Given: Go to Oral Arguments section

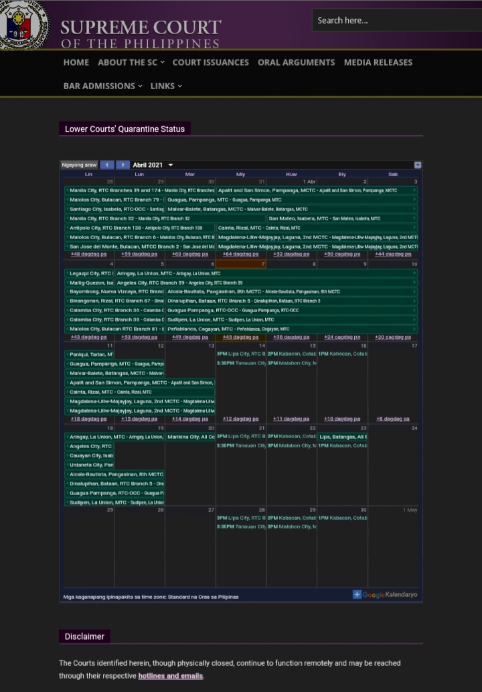Looking at the screenshot, I should click(x=296, y=62).
